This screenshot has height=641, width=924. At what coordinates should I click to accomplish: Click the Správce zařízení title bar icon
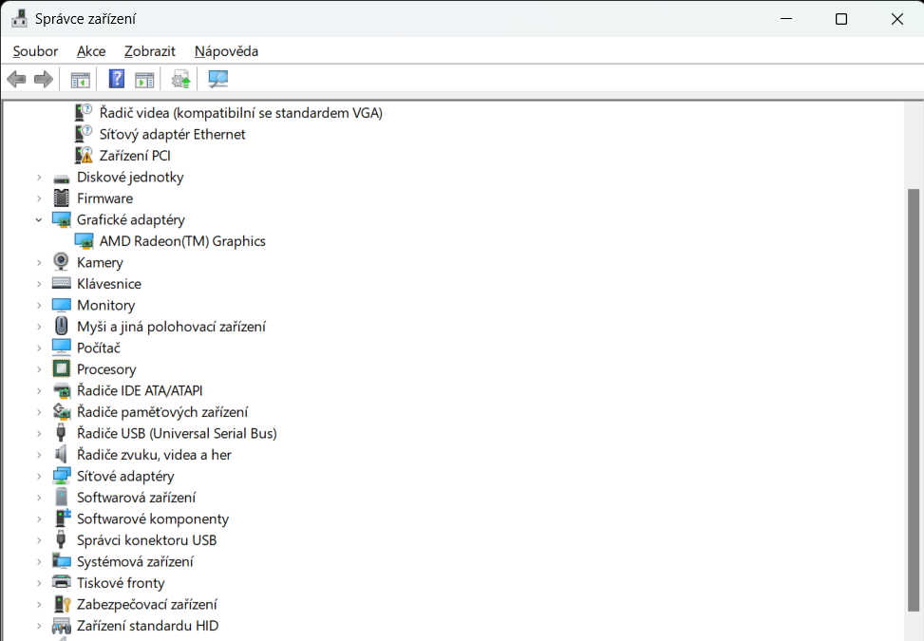(x=19, y=18)
